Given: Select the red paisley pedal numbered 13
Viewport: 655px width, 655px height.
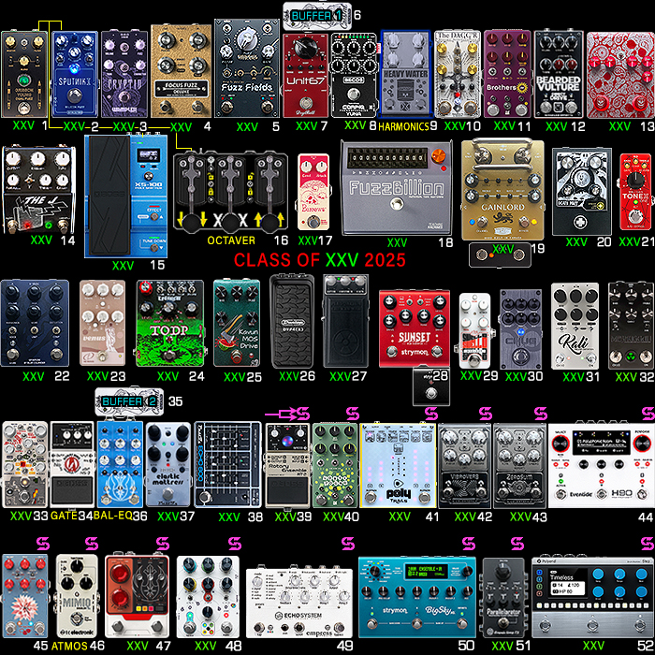Looking at the screenshot, I should tap(620, 75).
